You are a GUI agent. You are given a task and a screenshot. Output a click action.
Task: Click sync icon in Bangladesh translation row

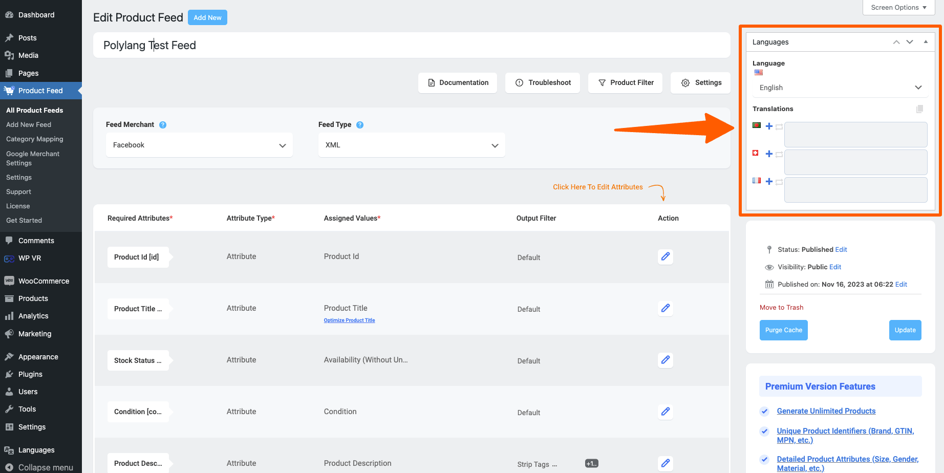[779, 127]
